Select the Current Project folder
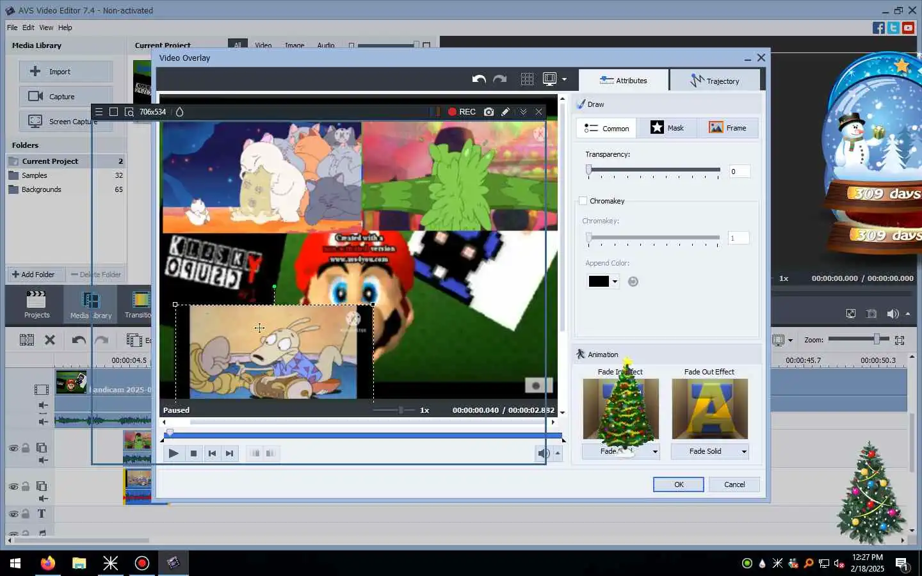 [66, 161]
